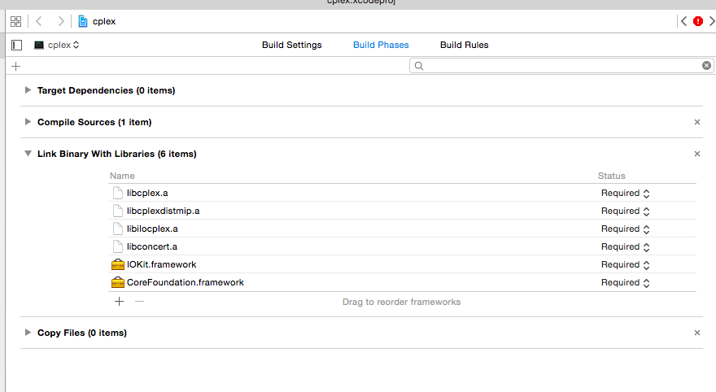Change Required status for libcplexdistmip.a
The height and width of the screenshot is (392, 716).
click(x=625, y=211)
